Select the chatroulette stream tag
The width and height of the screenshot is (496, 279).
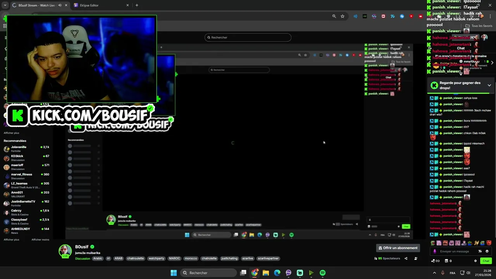[136, 258]
